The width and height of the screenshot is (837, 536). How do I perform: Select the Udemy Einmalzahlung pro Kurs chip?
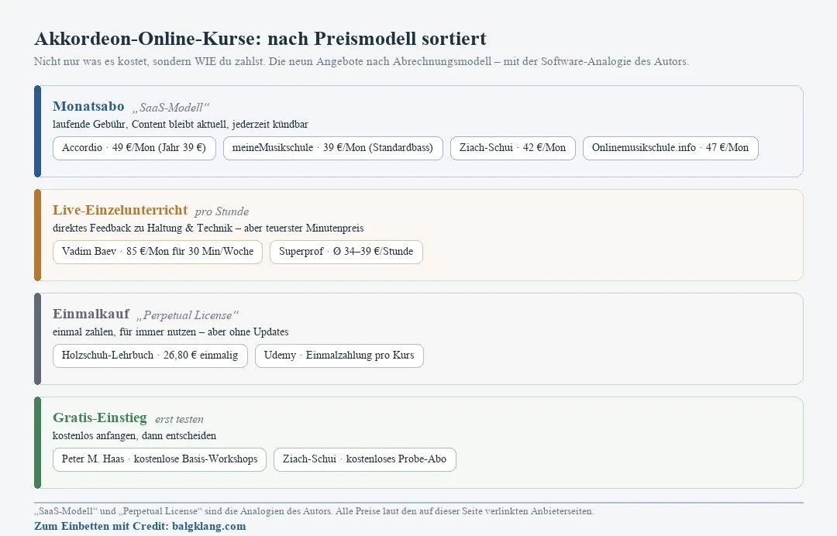click(x=339, y=356)
